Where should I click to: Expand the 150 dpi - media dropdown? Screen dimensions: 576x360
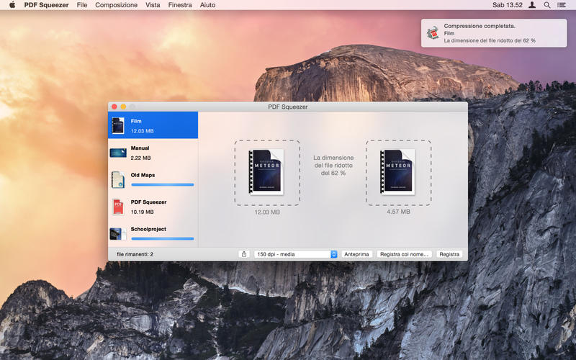tap(297, 254)
